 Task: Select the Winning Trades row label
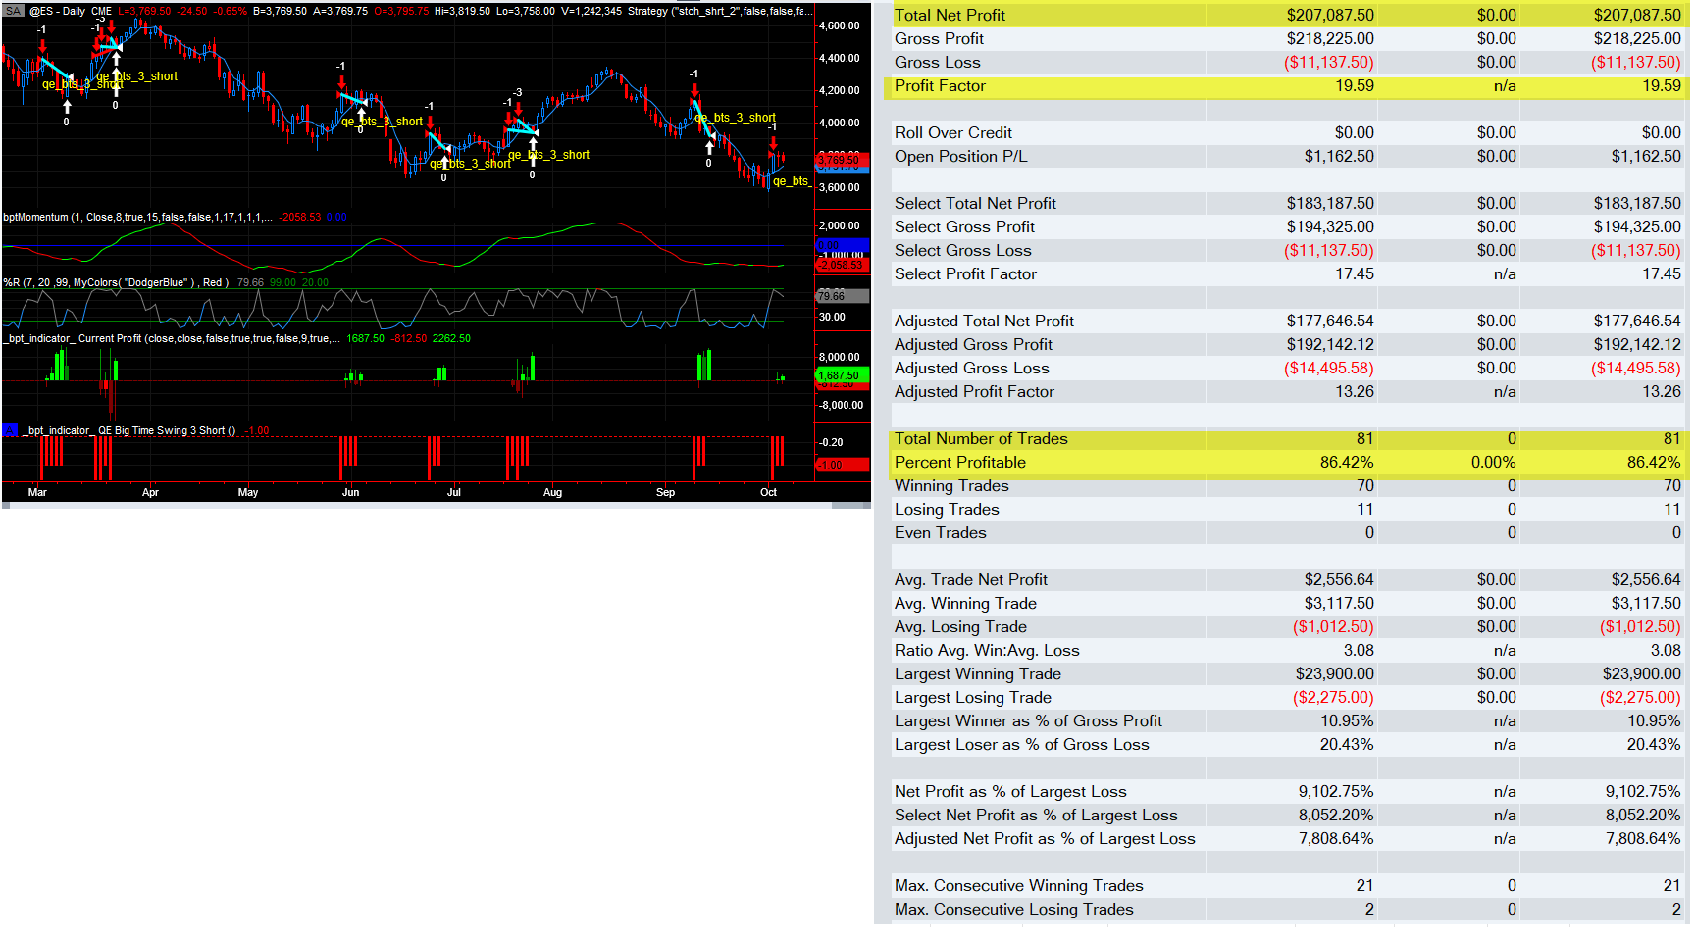click(x=951, y=485)
